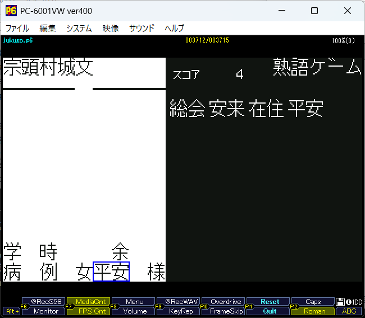The height and width of the screenshot is (318, 365).
Task: Expand the サウンド menu
Action: pyautogui.click(x=142, y=28)
